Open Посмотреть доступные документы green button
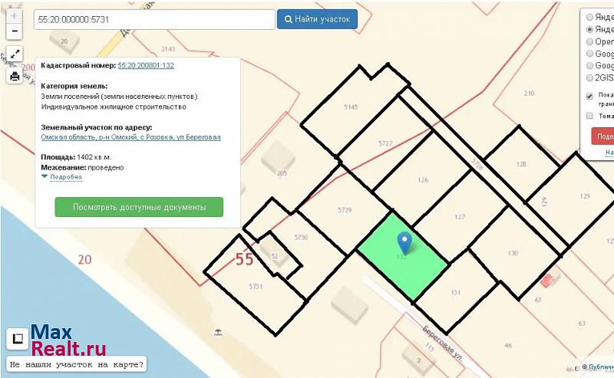 [x=139, y=207]
